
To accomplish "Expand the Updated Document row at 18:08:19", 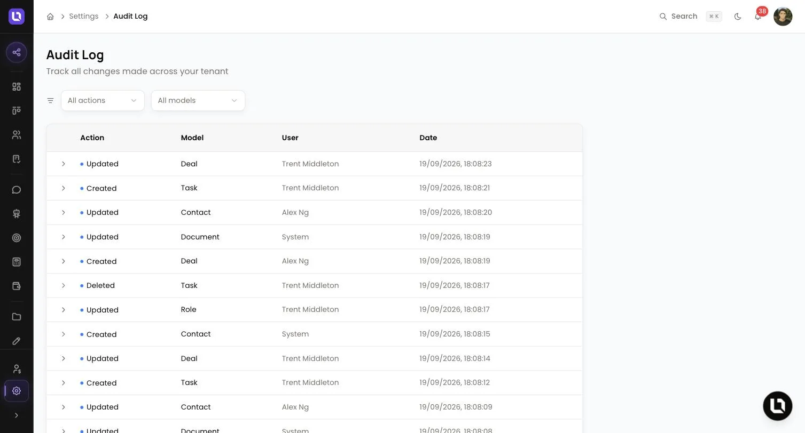I will (63, 237).
